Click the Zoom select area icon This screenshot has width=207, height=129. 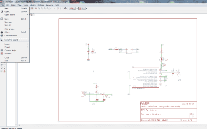(x=48, y=8)
